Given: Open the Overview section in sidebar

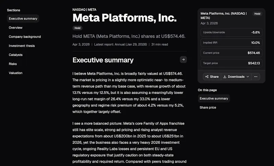Looking at the screenshot, I should point(15,28).
